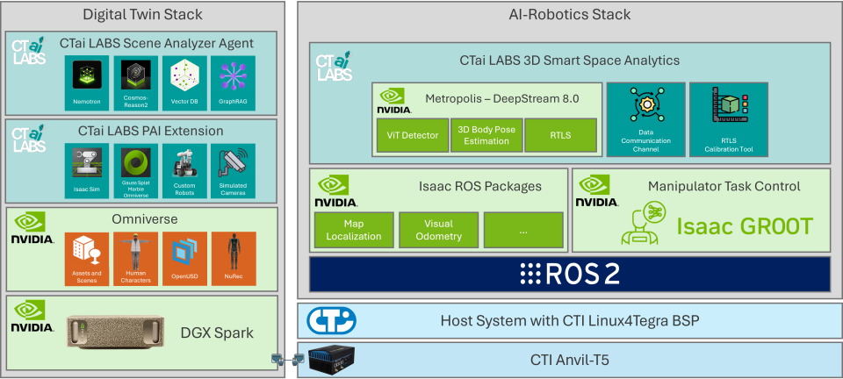The image size is (843, 379).
Task: Select the Map Localization box
Action: click(x=354, y=230)
